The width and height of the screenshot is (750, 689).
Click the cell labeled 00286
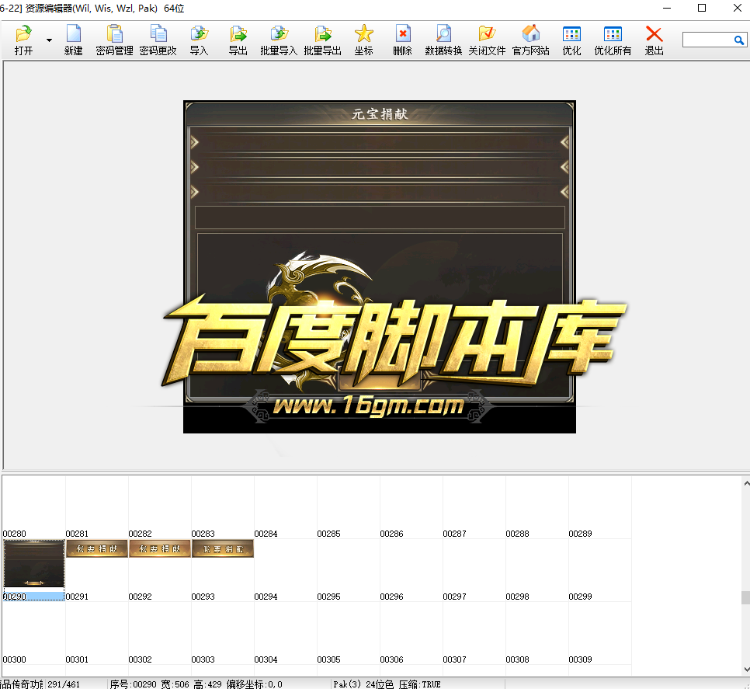[411, 507]
